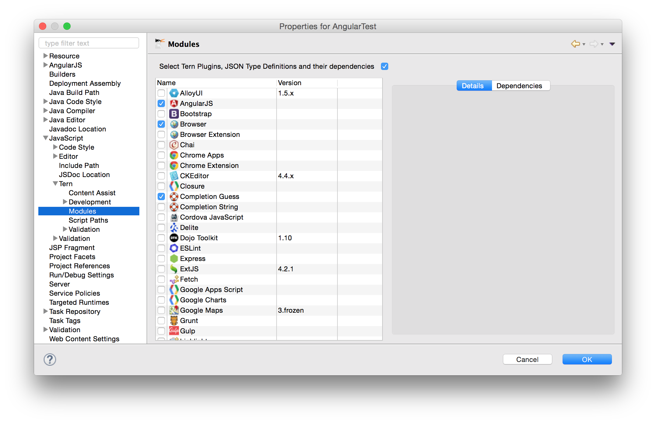Expand the Task Repository node
The width and height of the screenshot is (656, 424).
[x=46, y=311]
